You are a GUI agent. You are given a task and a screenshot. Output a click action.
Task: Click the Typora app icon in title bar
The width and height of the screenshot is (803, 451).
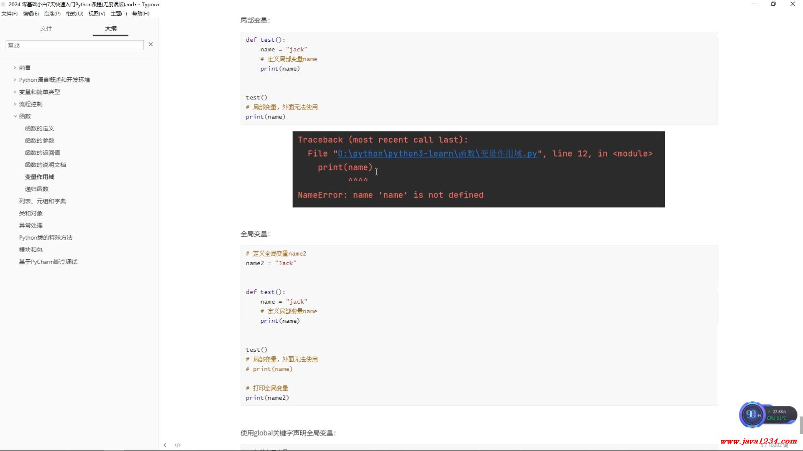coord(3,4)
